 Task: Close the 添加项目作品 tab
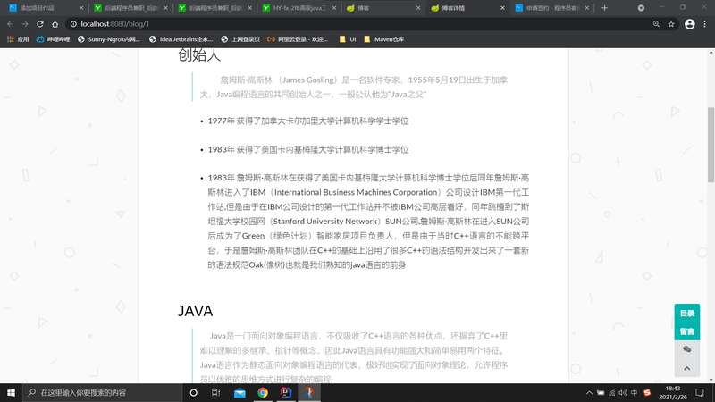(x=81, y=8)
